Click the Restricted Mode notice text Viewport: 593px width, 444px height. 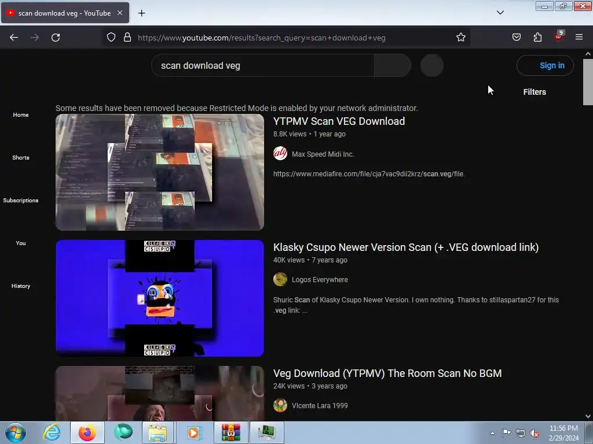click(x=237, y=108)
